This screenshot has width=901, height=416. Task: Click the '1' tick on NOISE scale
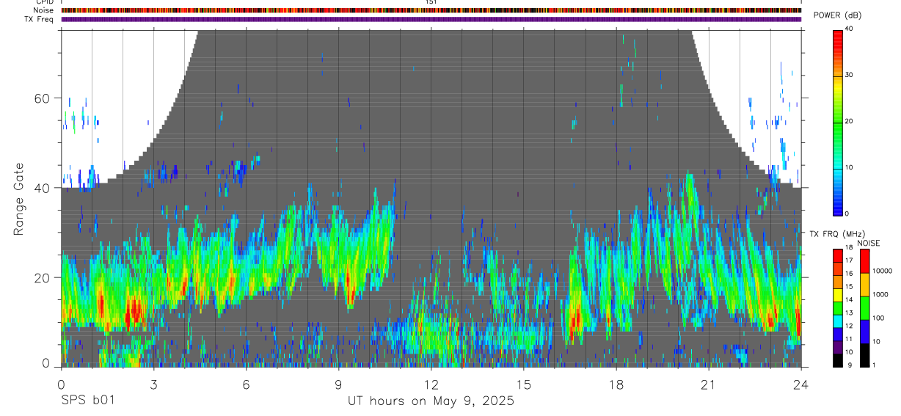click(874, 365)
